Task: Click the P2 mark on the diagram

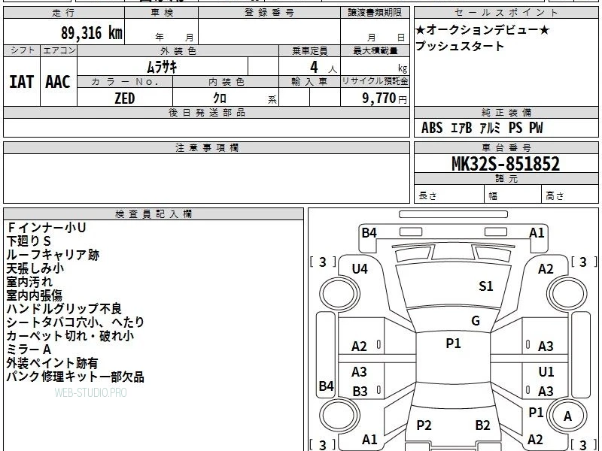Action: pos(424,425)
